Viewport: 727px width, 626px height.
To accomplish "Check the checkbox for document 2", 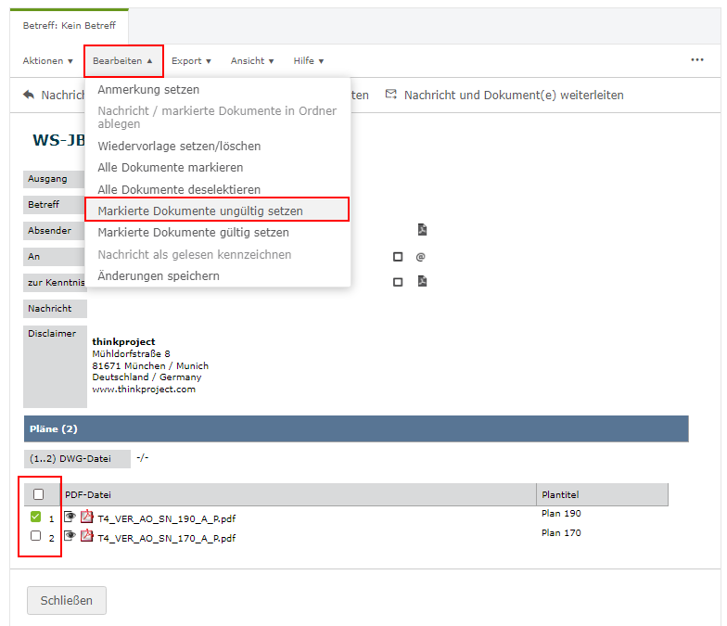I will coord(35,536).
